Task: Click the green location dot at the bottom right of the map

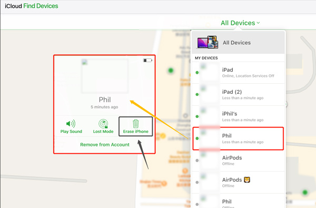Action: pyautogui.click(x=305, y=192)
